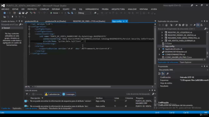209x117 pixels.
Task: Click the quick launch search magnifier icon
Action: [192, 6]
